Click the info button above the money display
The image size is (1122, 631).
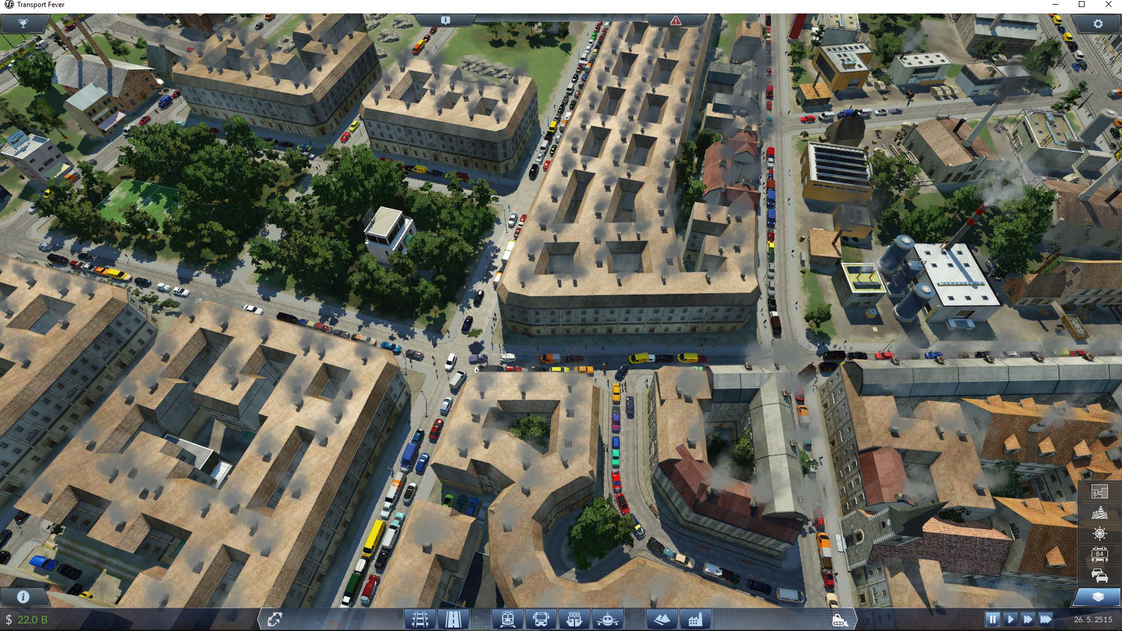(x=23, y=597)
